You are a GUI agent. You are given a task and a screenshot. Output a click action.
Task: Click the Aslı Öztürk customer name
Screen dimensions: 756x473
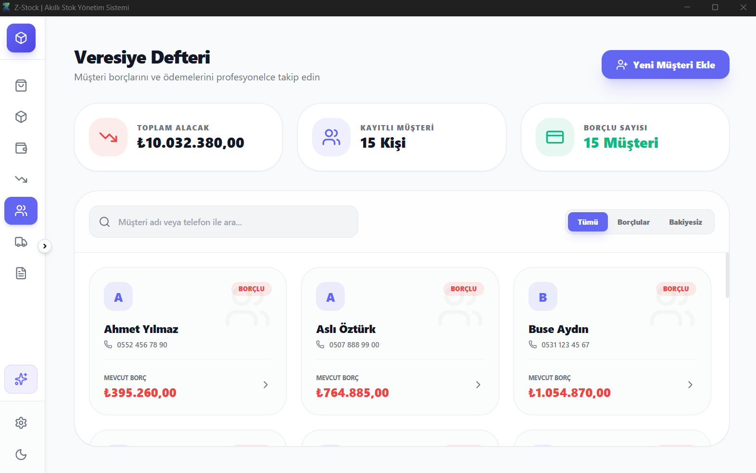tap(346, 329)
